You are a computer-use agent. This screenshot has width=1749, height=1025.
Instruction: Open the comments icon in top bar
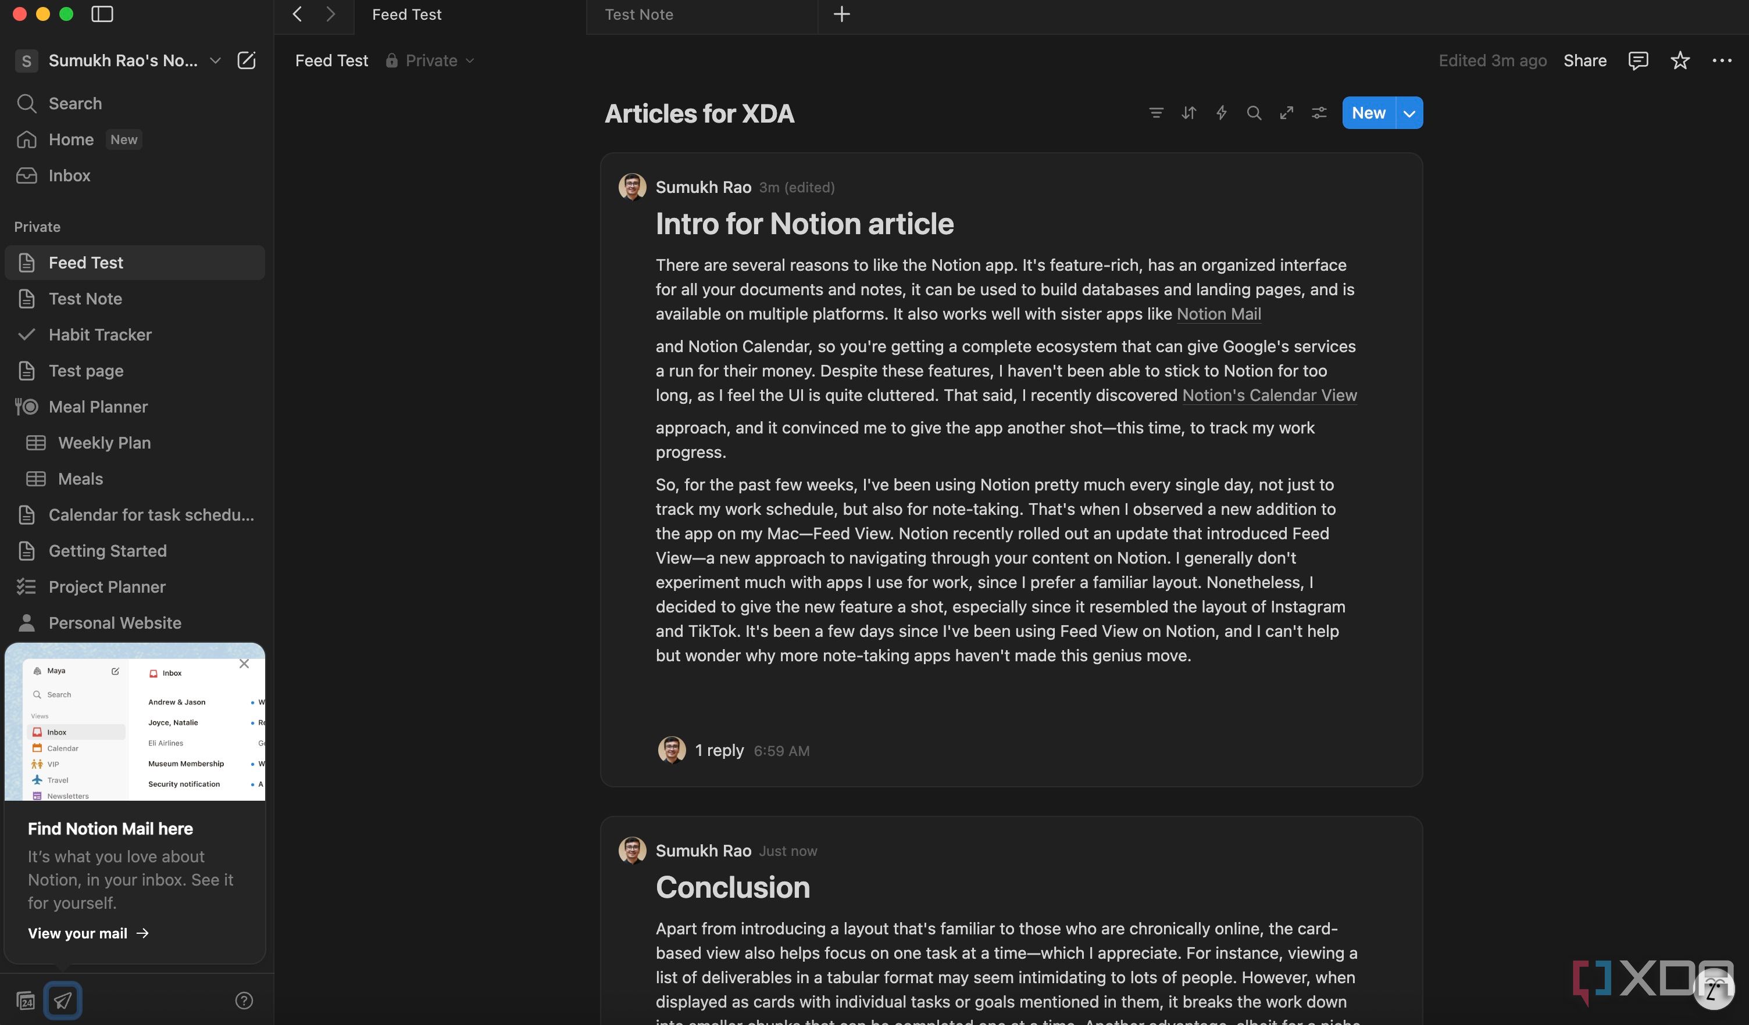1637,60
